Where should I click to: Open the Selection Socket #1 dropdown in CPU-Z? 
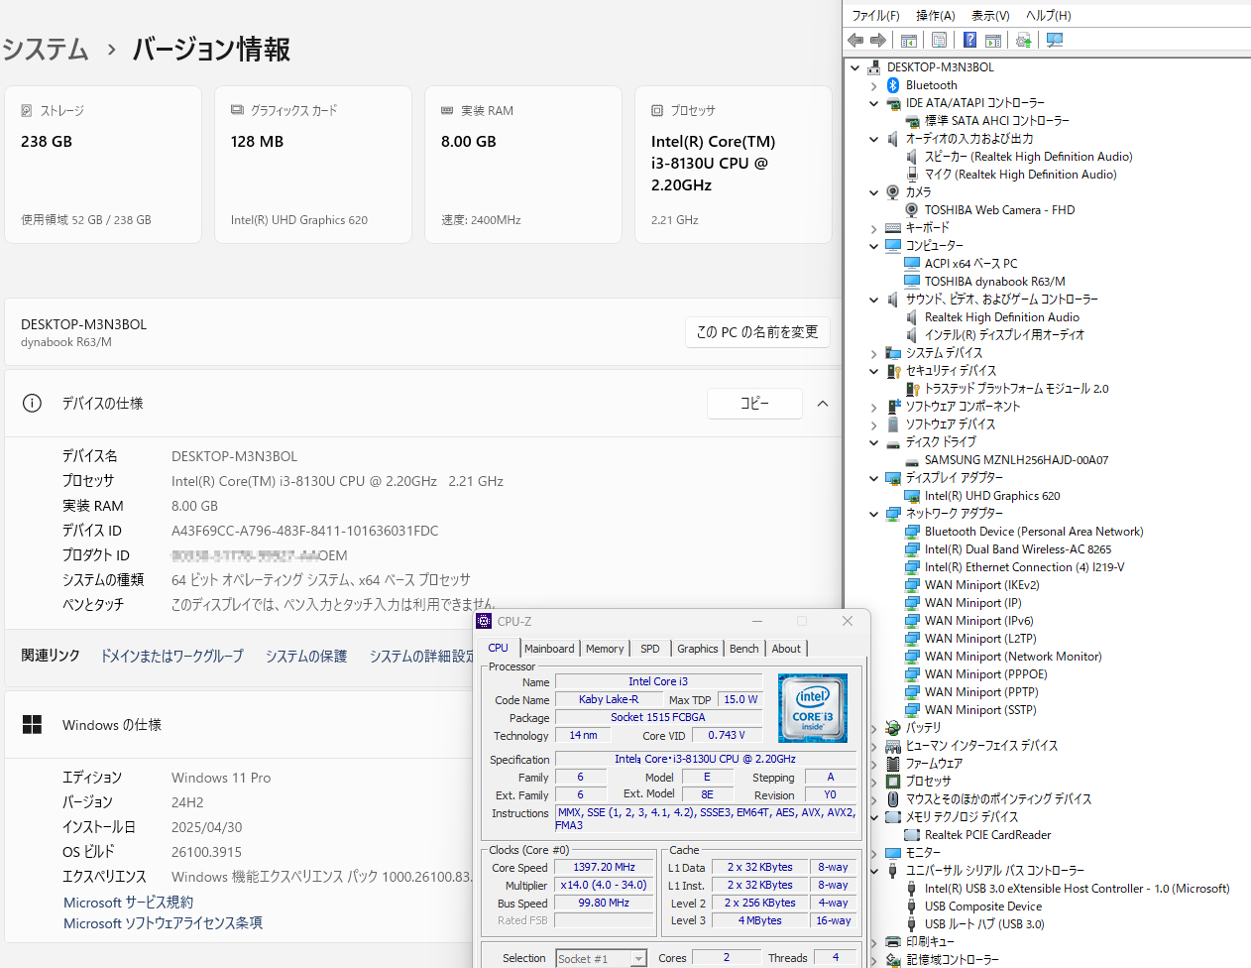click(x=638, y=958)
